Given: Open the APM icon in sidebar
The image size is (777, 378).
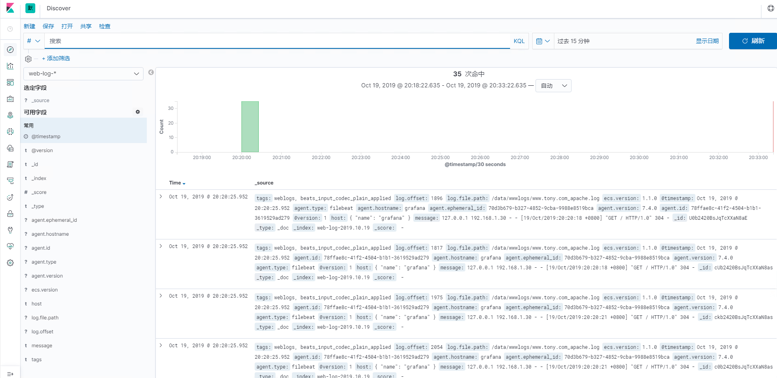Looking at the screenshot, I should (x=10, y=181).
